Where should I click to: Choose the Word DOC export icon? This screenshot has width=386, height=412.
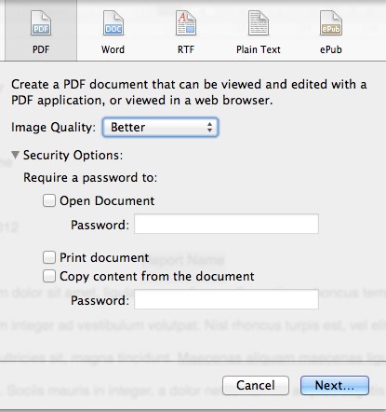point(113,23)
